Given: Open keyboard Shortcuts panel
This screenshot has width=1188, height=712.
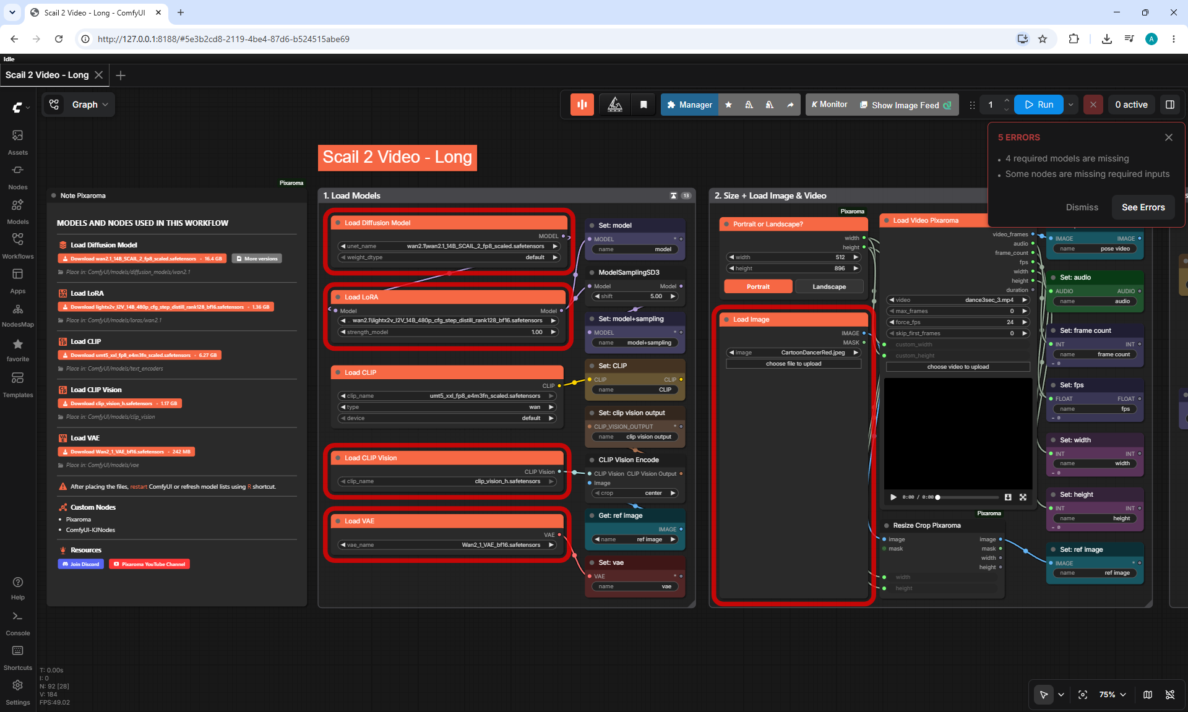Looking at the screenshot, I should pos(17,658).
